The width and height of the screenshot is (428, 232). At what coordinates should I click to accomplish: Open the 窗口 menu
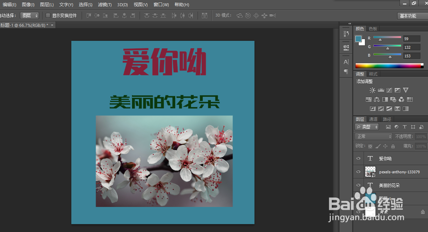[161, 5]
